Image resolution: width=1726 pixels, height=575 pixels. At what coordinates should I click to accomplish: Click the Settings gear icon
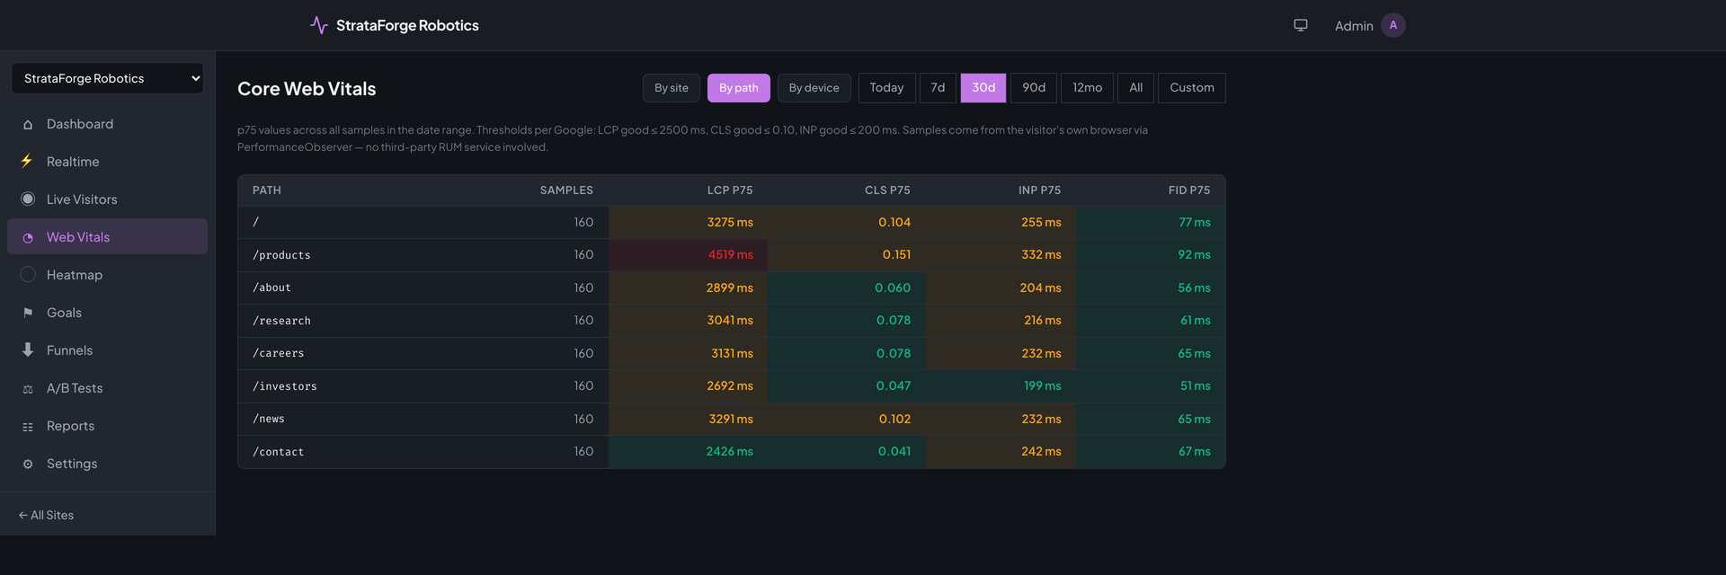click(28, 464)
